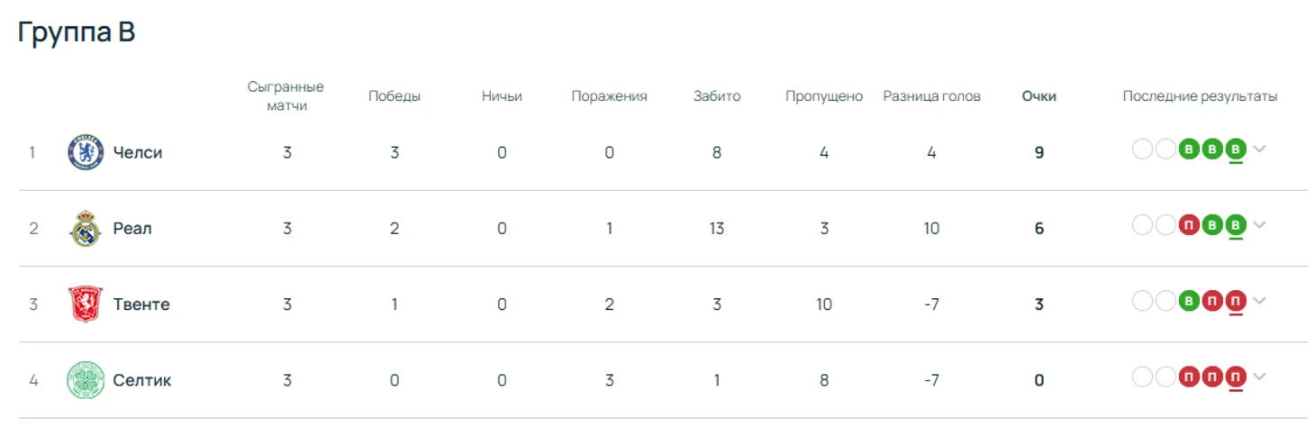This screenshot has height=436, width=1315.
Task: Open the Челси team name link
Action: 138,152
